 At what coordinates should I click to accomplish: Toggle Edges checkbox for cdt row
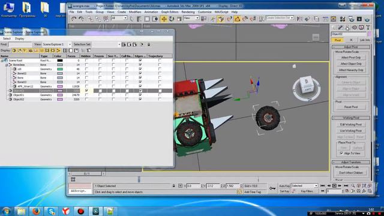pos(140,69)
